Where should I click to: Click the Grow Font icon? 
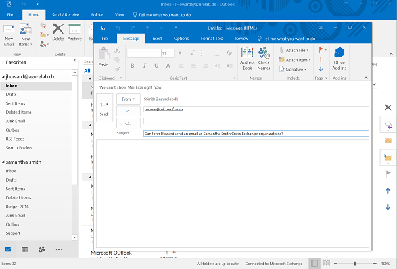click(181, 53)
